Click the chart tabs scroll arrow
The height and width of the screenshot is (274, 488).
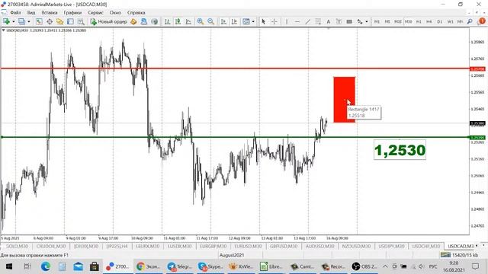pyautogui.click(x=477, y=246)
